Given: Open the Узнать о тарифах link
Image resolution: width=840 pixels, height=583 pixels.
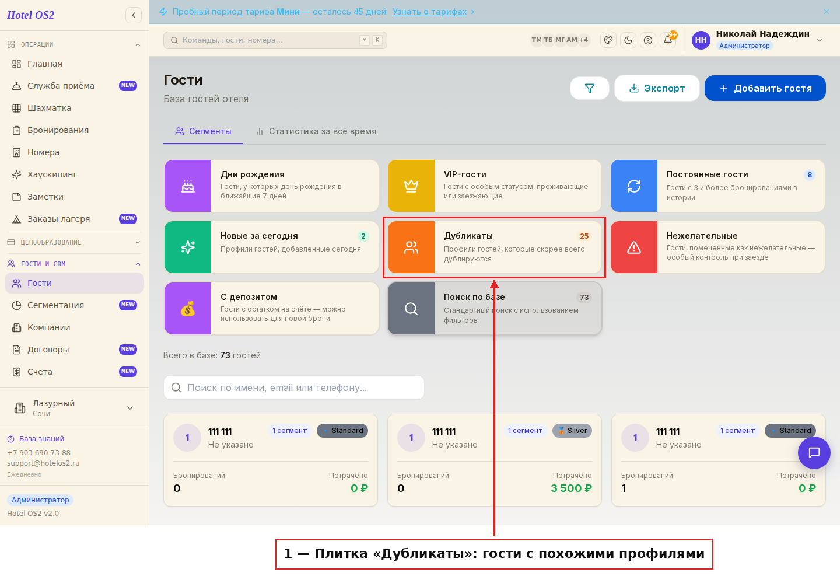Looking at the screenshot, I should click(x=430, y=12).
